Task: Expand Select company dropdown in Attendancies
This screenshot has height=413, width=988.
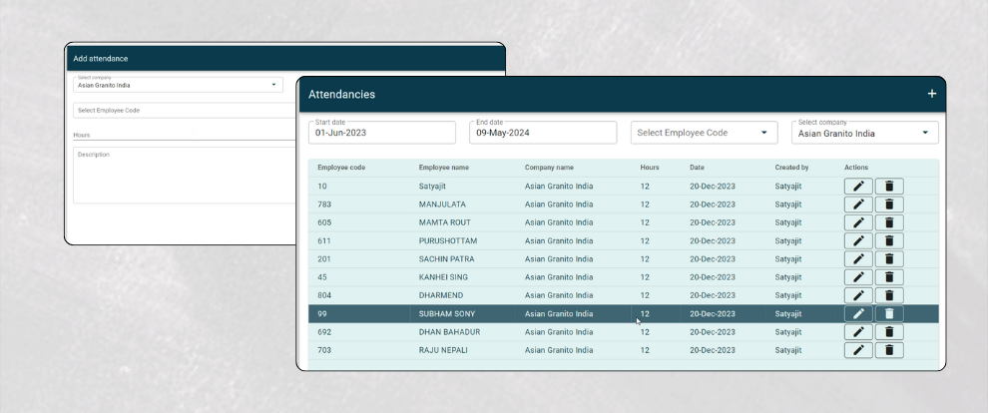Action: point(864,133)
